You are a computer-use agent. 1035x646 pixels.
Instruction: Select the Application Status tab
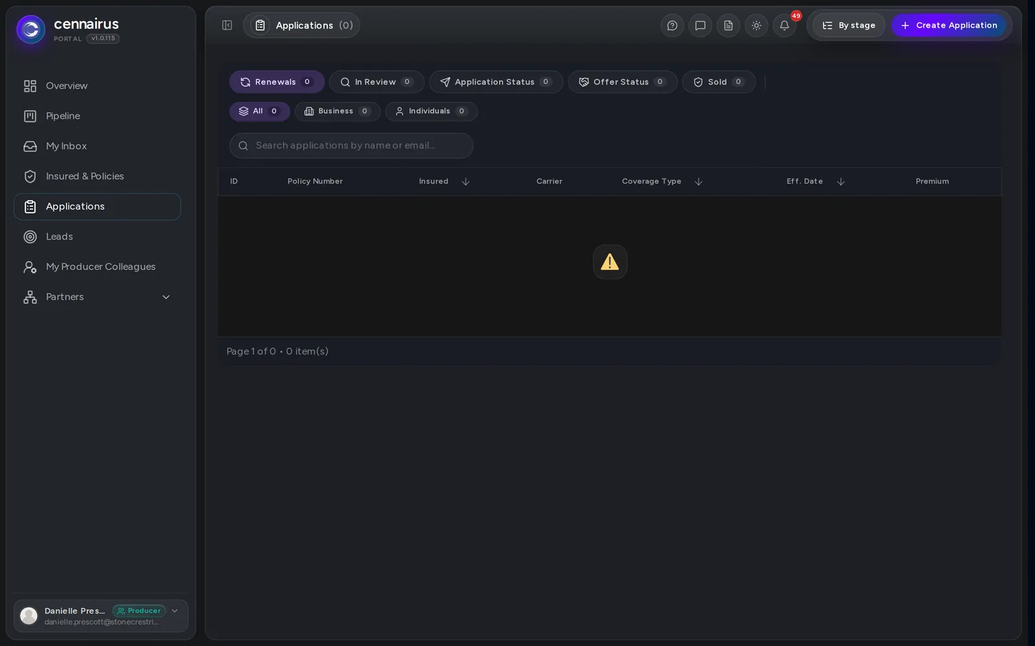[496, 82]
